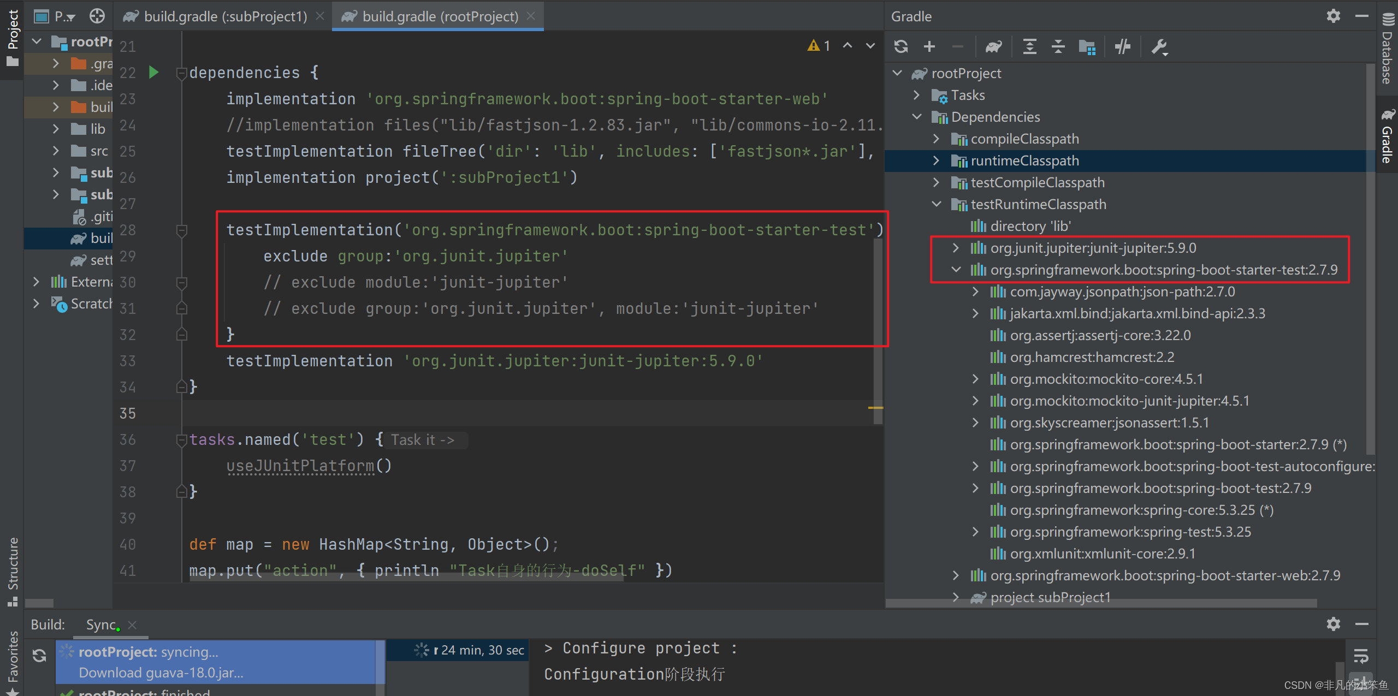Click the Link Gradle Project plus icon
The image size is (1398, 696).
929,47
